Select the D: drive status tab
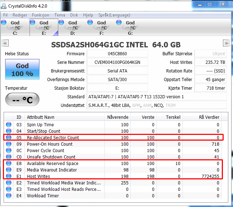Viewport: 233px width, 207px height. coord(72,27)
